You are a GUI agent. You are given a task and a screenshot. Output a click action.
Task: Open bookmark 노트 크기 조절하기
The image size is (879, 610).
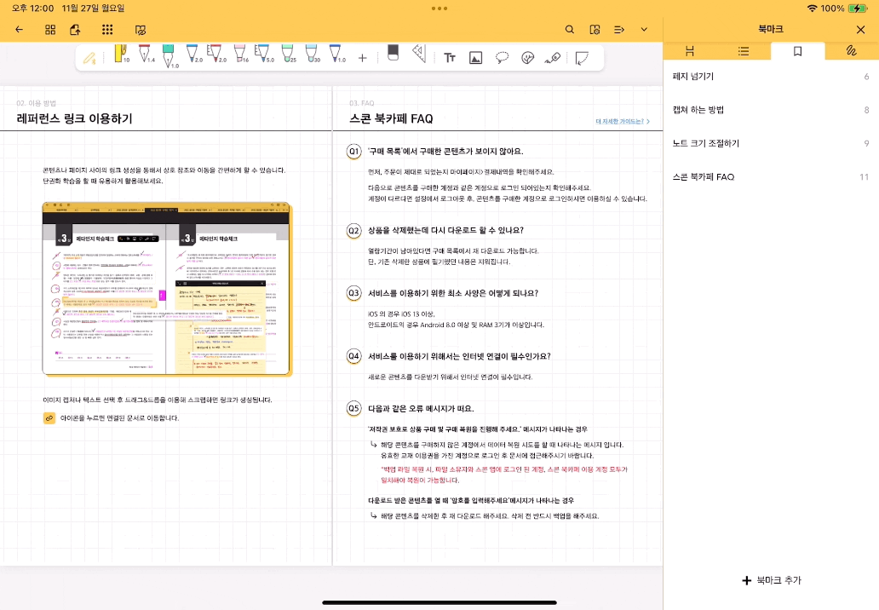click(771, 143)
